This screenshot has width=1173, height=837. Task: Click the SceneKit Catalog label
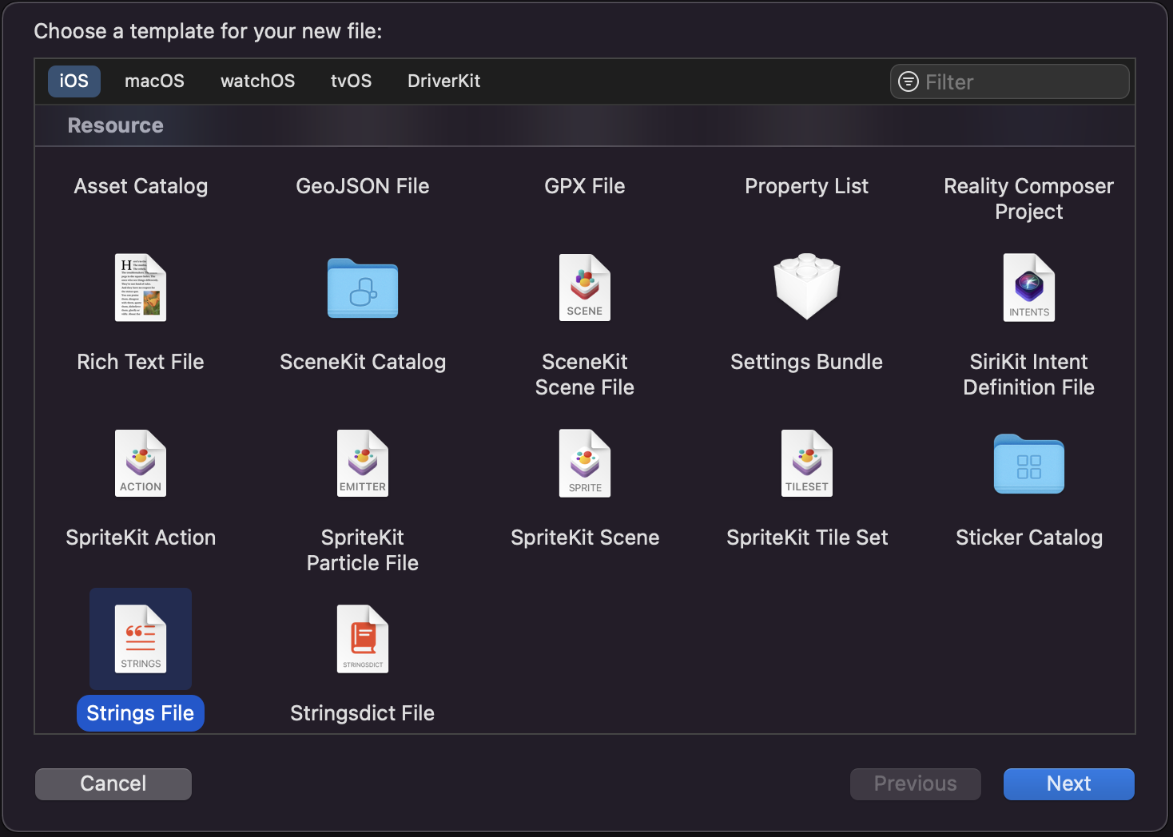coord(363,362)
